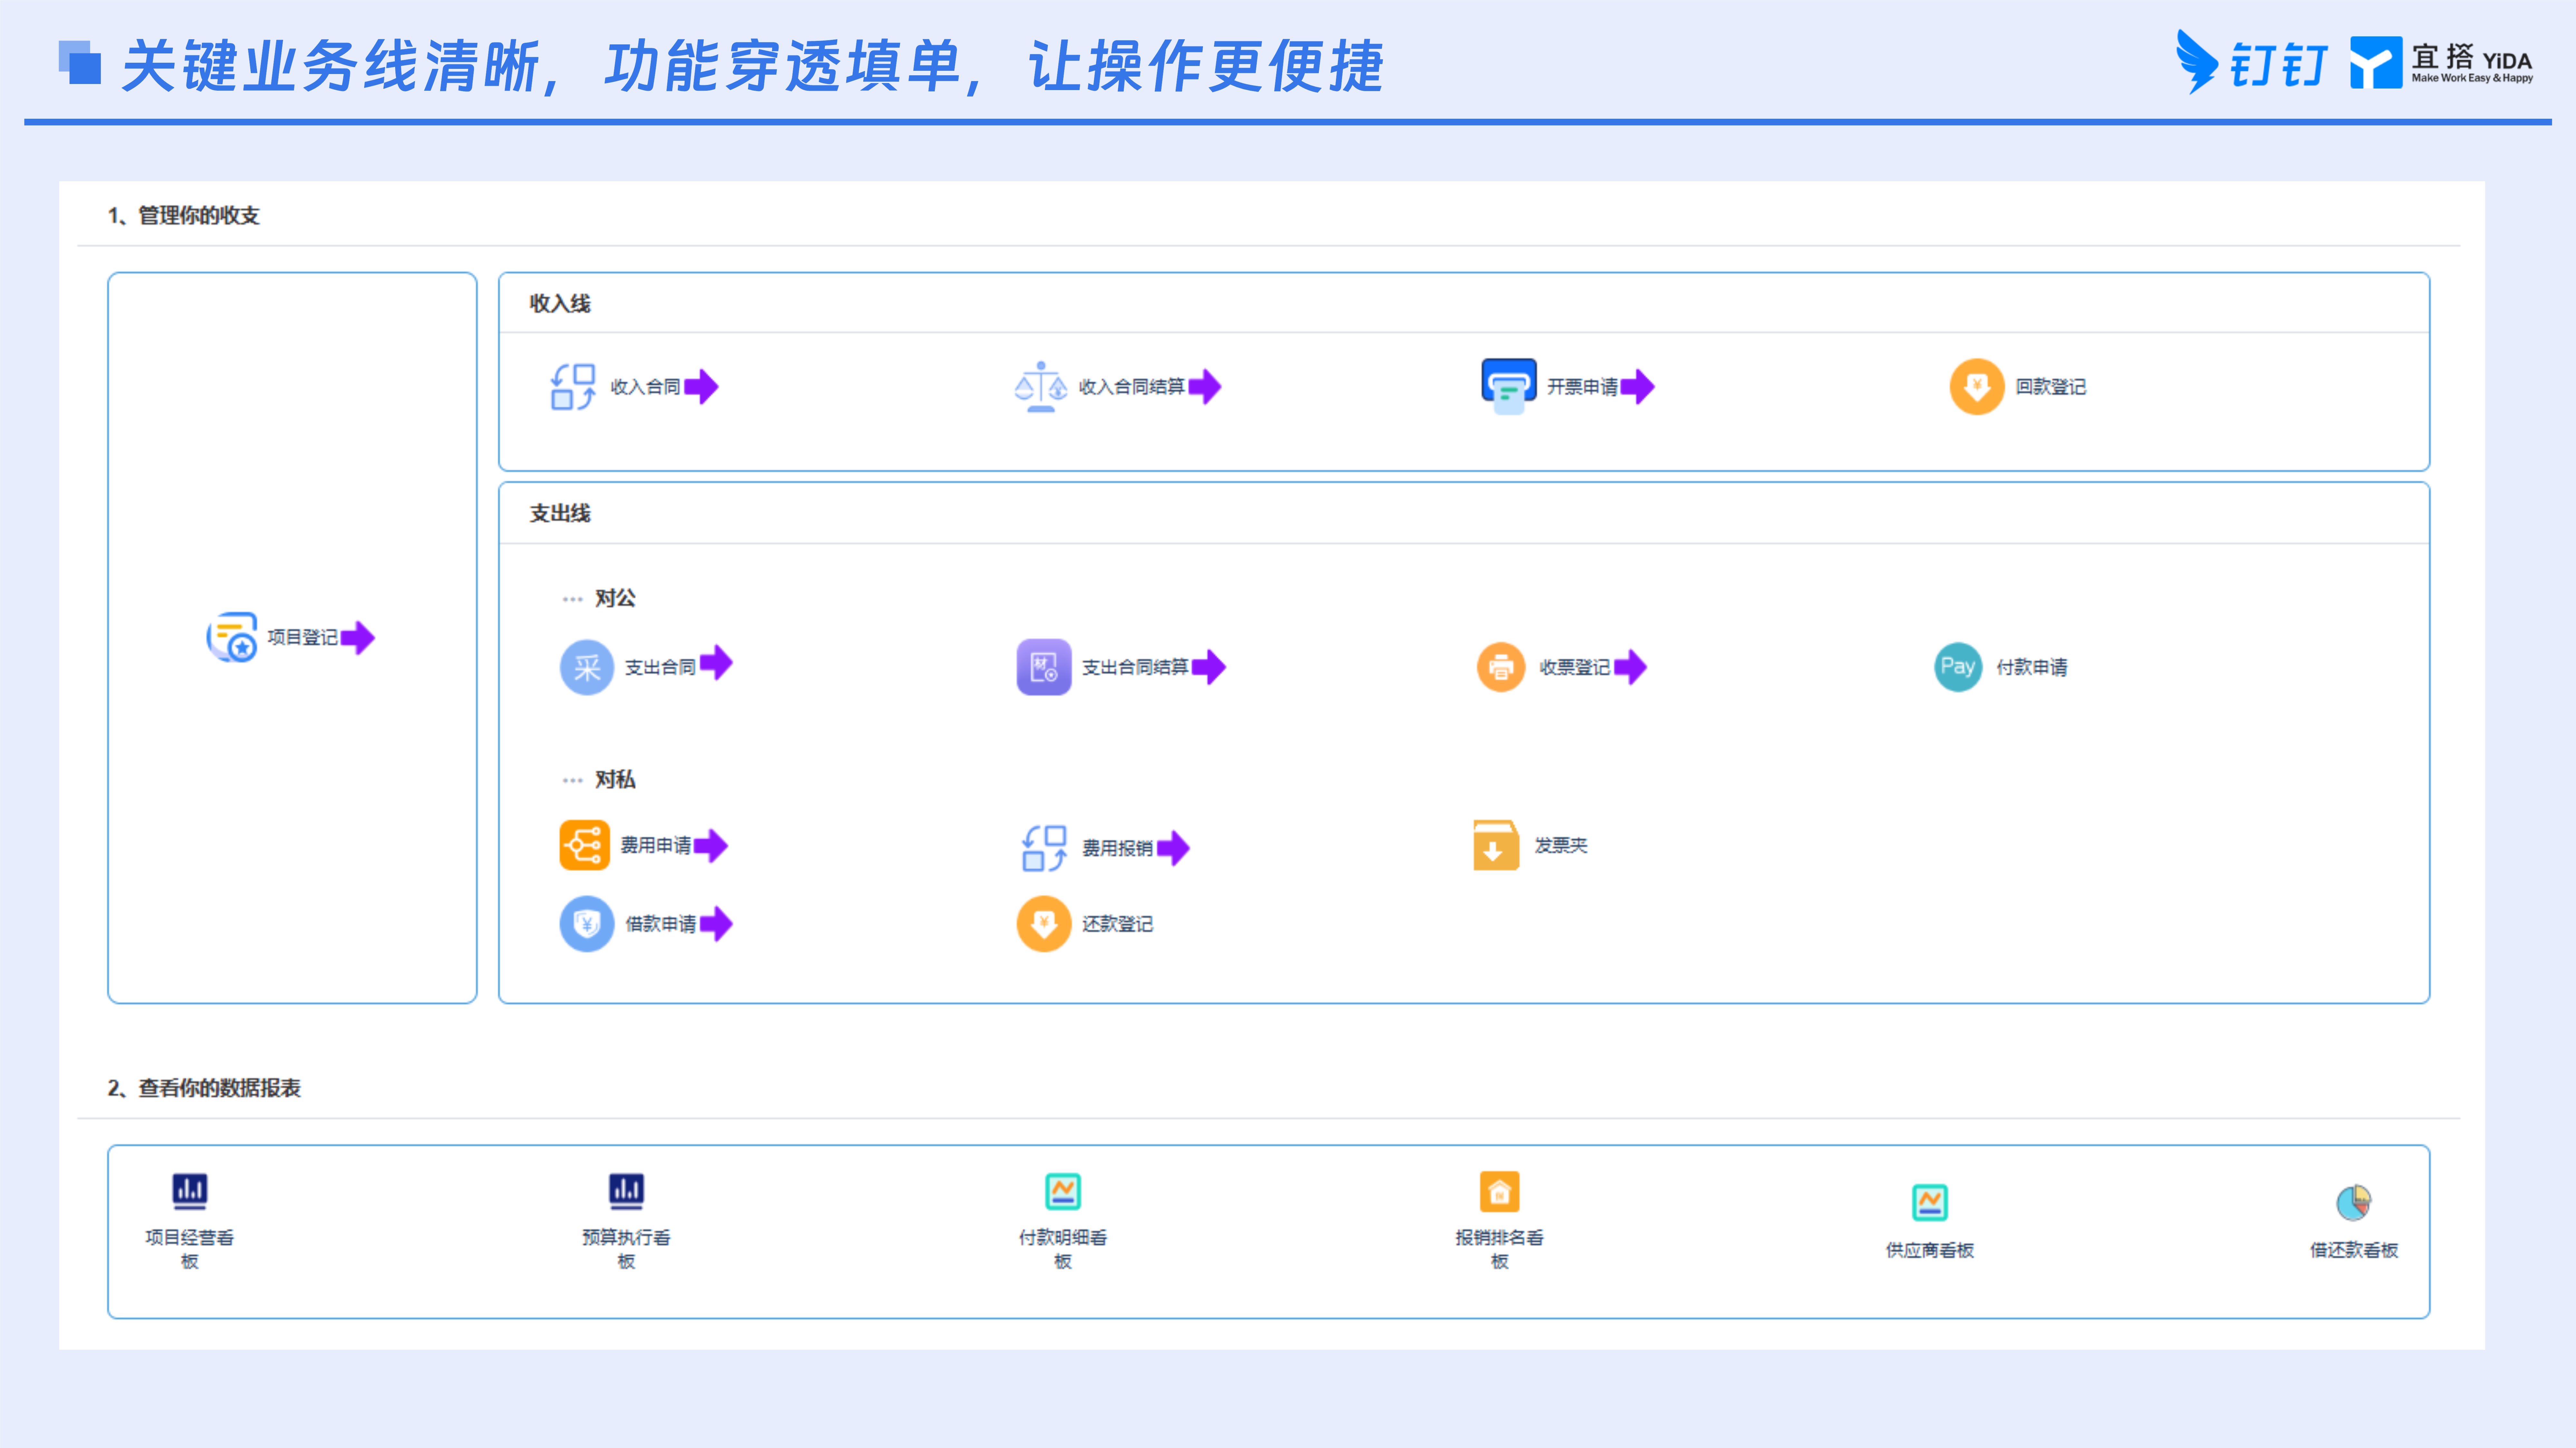The image size is (2576, 1448).
Task: Click the 收入合同 icon
Action: tap(573, 387)
